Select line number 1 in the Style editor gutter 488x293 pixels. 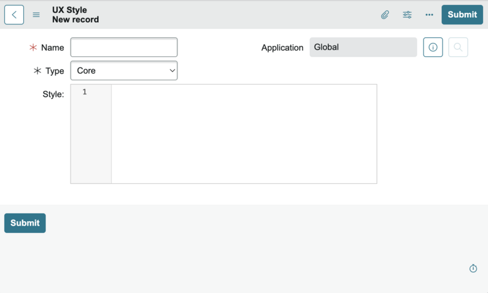pos(84,92)
